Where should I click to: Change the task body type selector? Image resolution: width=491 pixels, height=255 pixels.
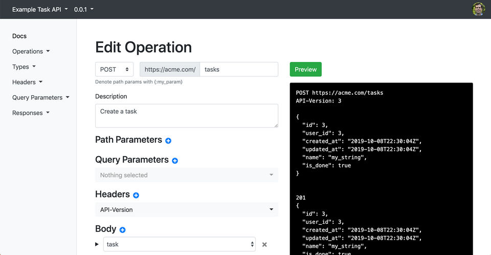180,244
